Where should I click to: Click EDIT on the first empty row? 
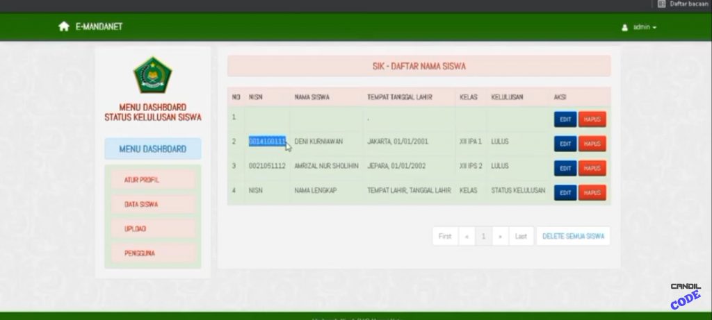565,119
